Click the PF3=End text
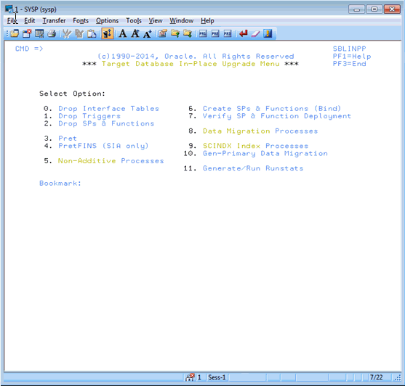 pyautogui.click(x=349, y=64)
